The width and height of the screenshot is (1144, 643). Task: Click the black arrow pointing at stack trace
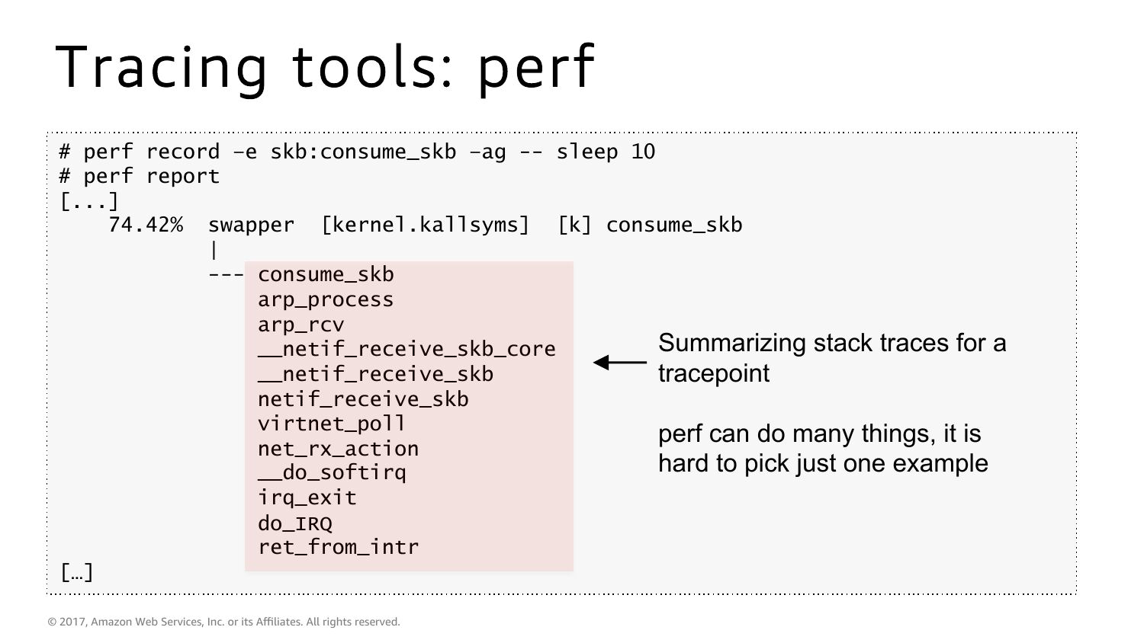619,363
